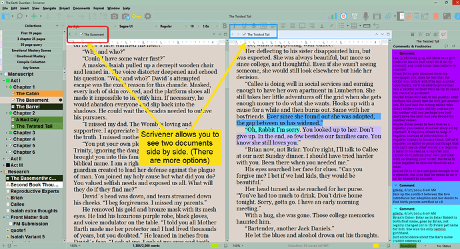Open Writing Statistics bar chart icon
The image size is (460, 249).
click(333, 17)
